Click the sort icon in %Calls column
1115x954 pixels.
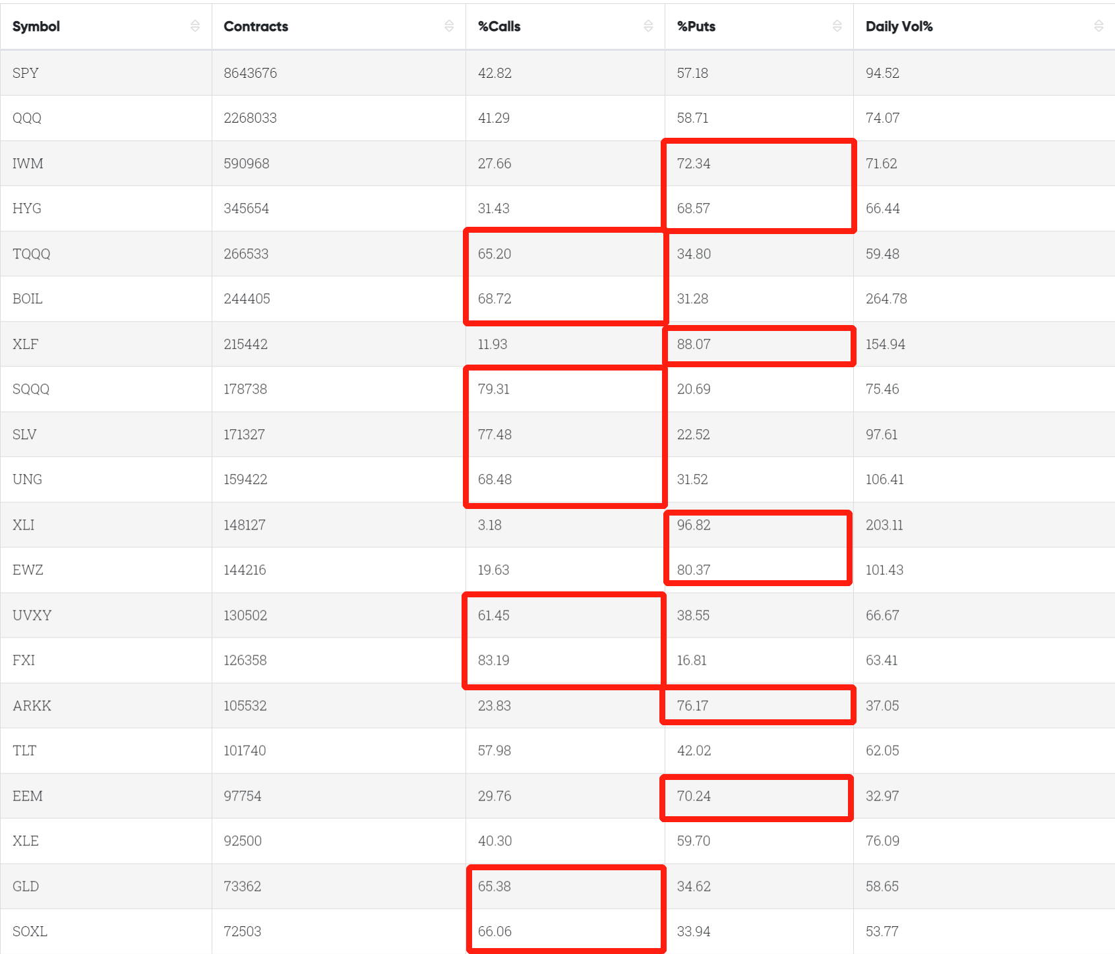[648, 26]
